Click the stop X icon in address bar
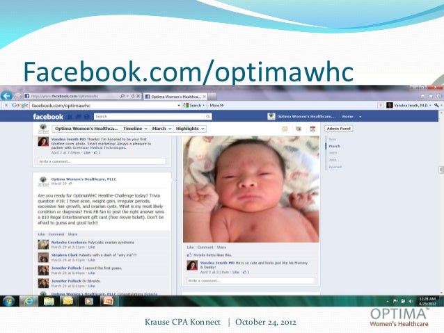Viewport: 444px width, 333px height. 138,96
